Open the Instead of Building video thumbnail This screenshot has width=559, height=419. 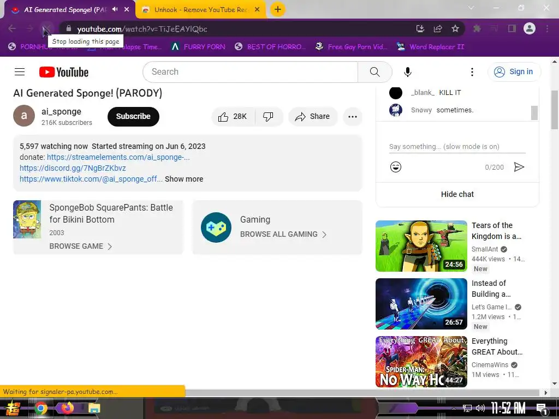tap(421, 303)
